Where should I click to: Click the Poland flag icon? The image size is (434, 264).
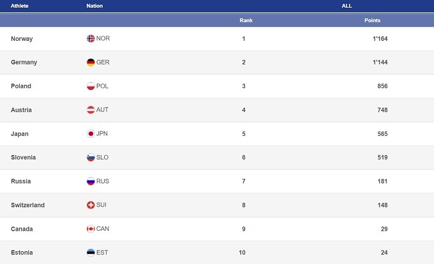click(91, 86)
